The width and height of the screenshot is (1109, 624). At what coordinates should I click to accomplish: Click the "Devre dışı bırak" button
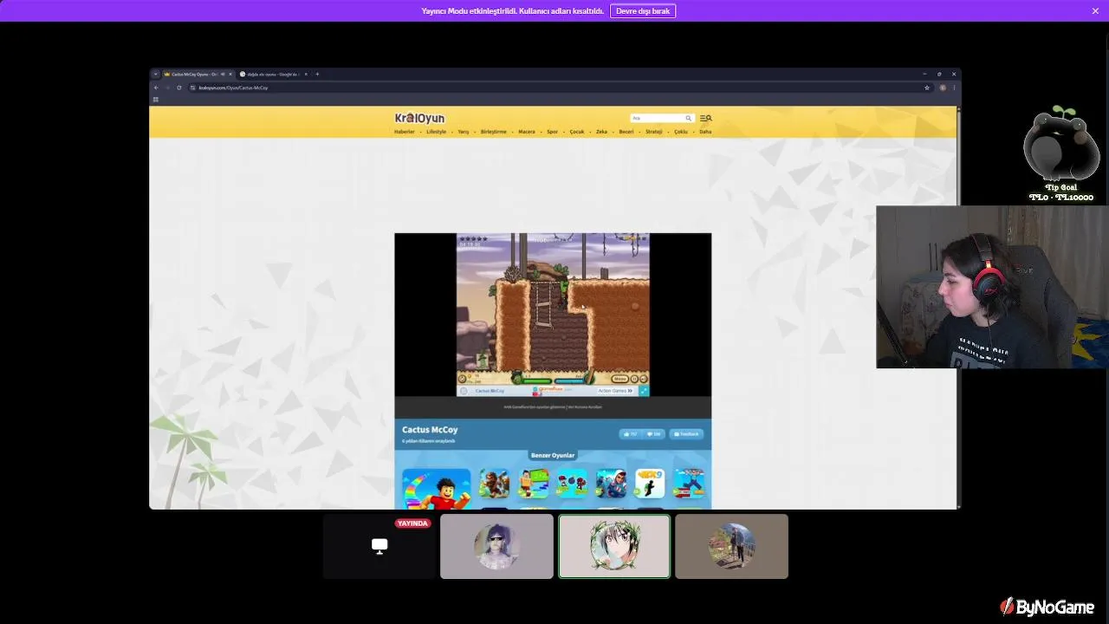pos(643,11)
